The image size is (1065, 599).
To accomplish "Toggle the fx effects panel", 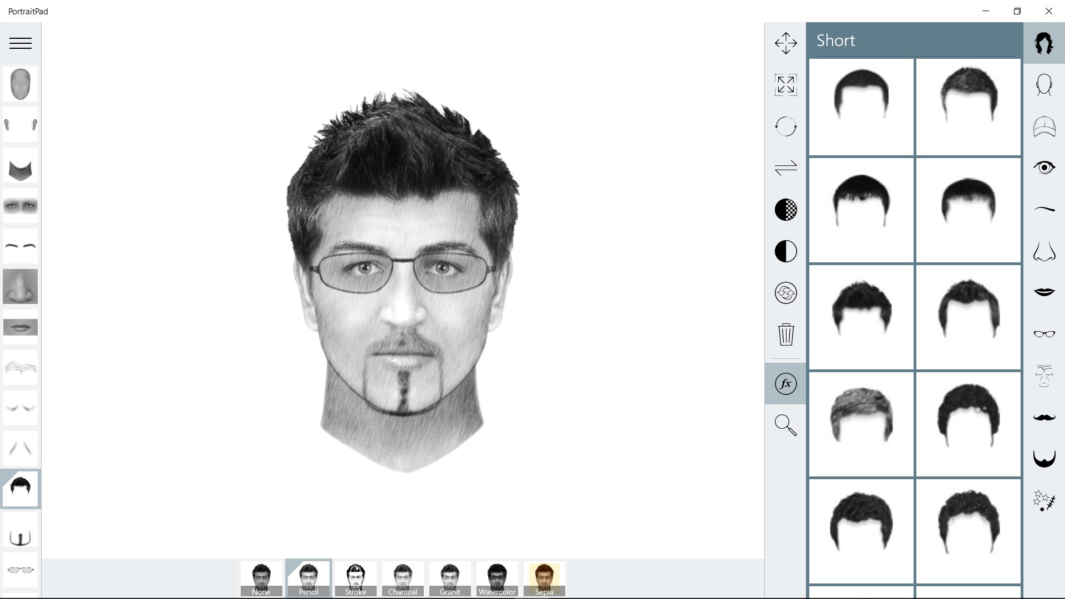I will click(785, 384).
